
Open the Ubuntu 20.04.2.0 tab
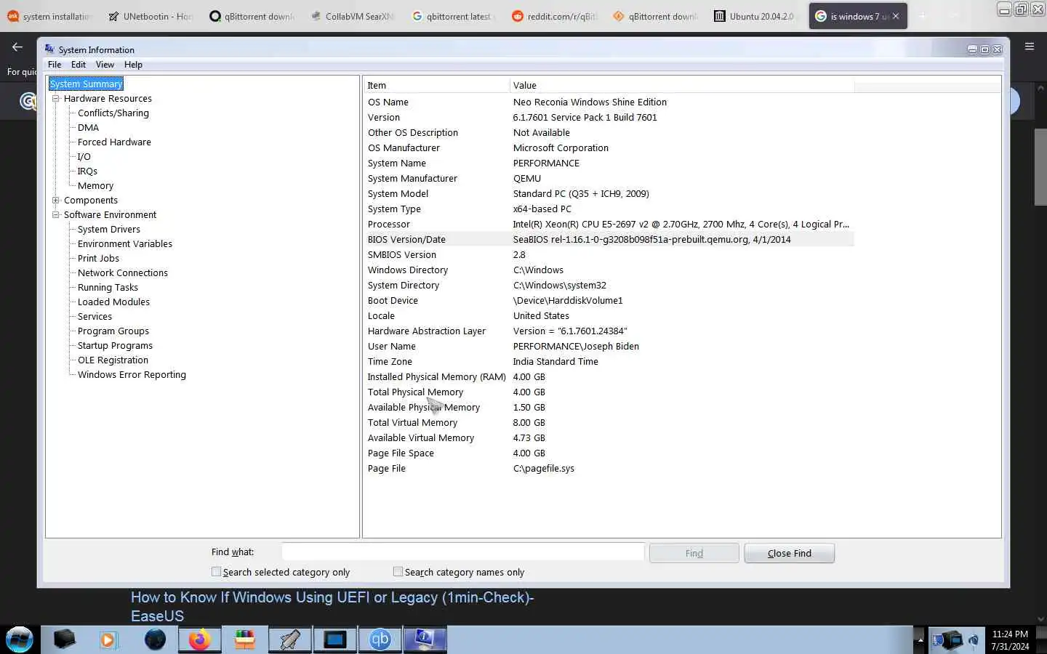(755, 16)
